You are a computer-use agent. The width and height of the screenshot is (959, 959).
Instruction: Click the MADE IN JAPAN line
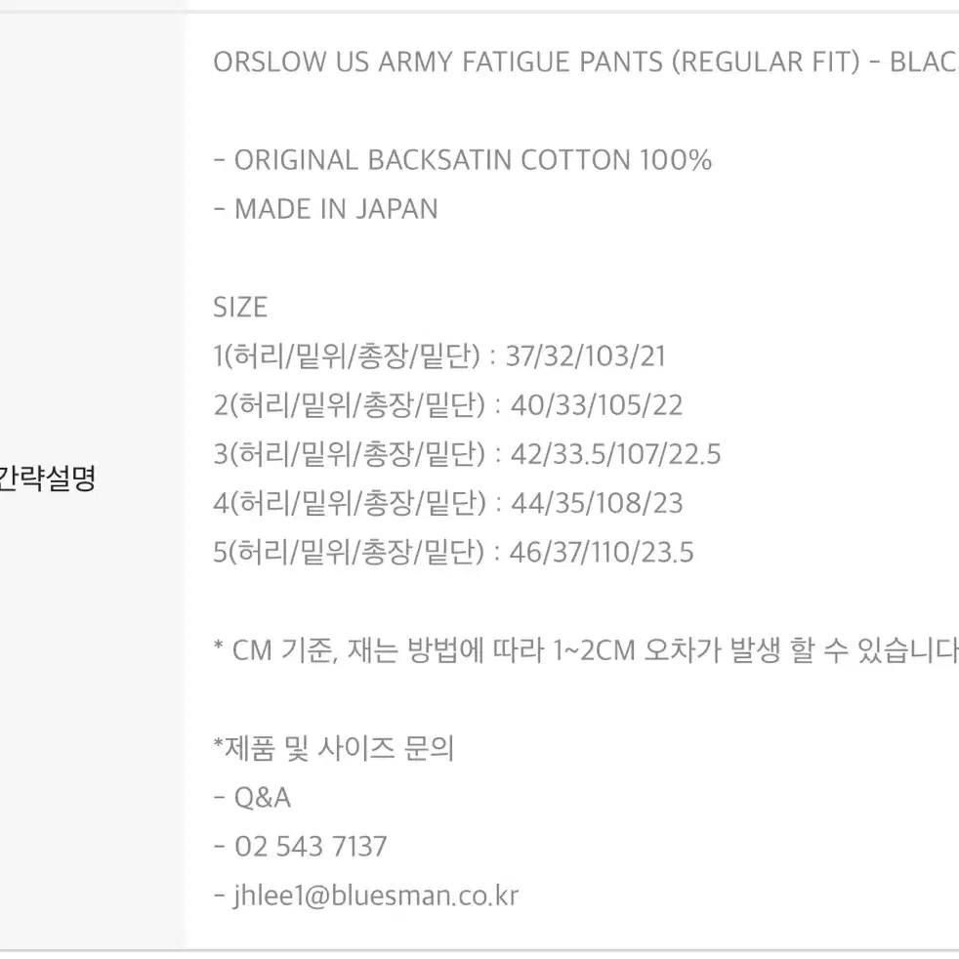pos(336,209)
